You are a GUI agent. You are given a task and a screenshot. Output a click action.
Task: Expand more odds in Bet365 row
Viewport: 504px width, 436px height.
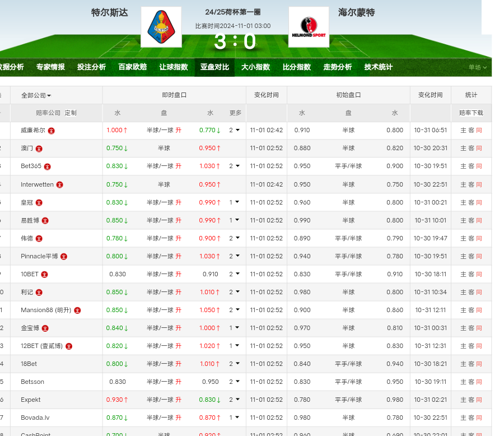[234, 166]
